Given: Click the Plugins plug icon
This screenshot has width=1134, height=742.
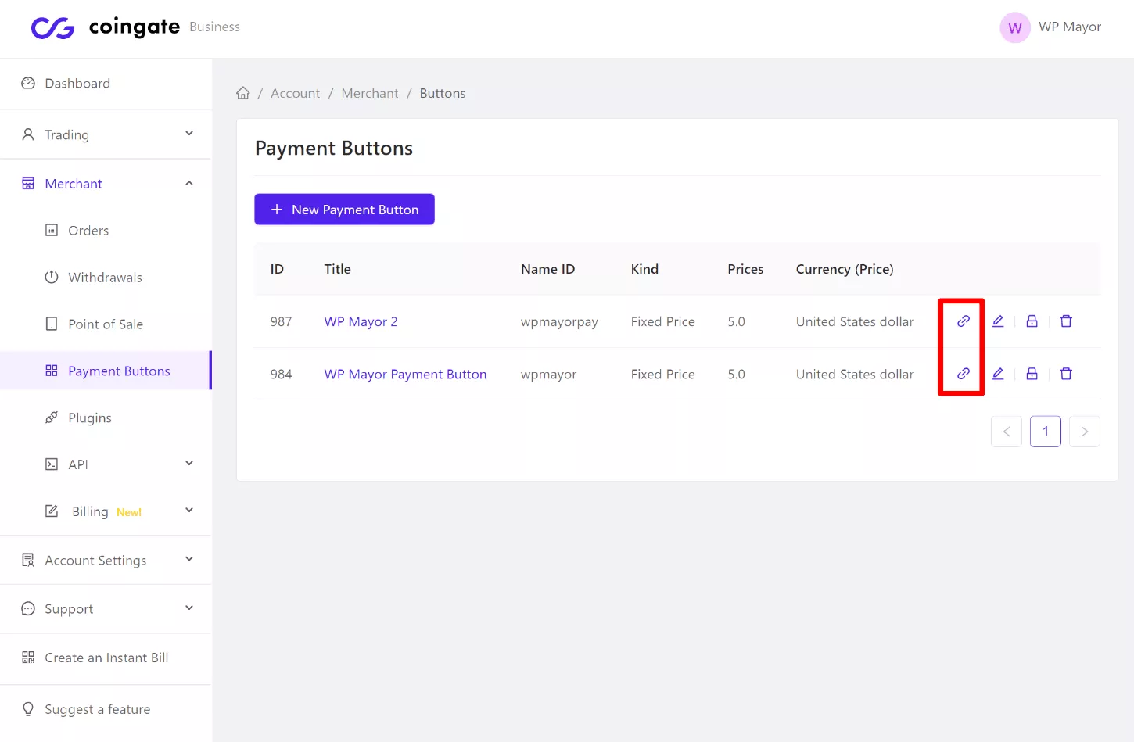Looking at the screenshot, I should tap(52, 418).
